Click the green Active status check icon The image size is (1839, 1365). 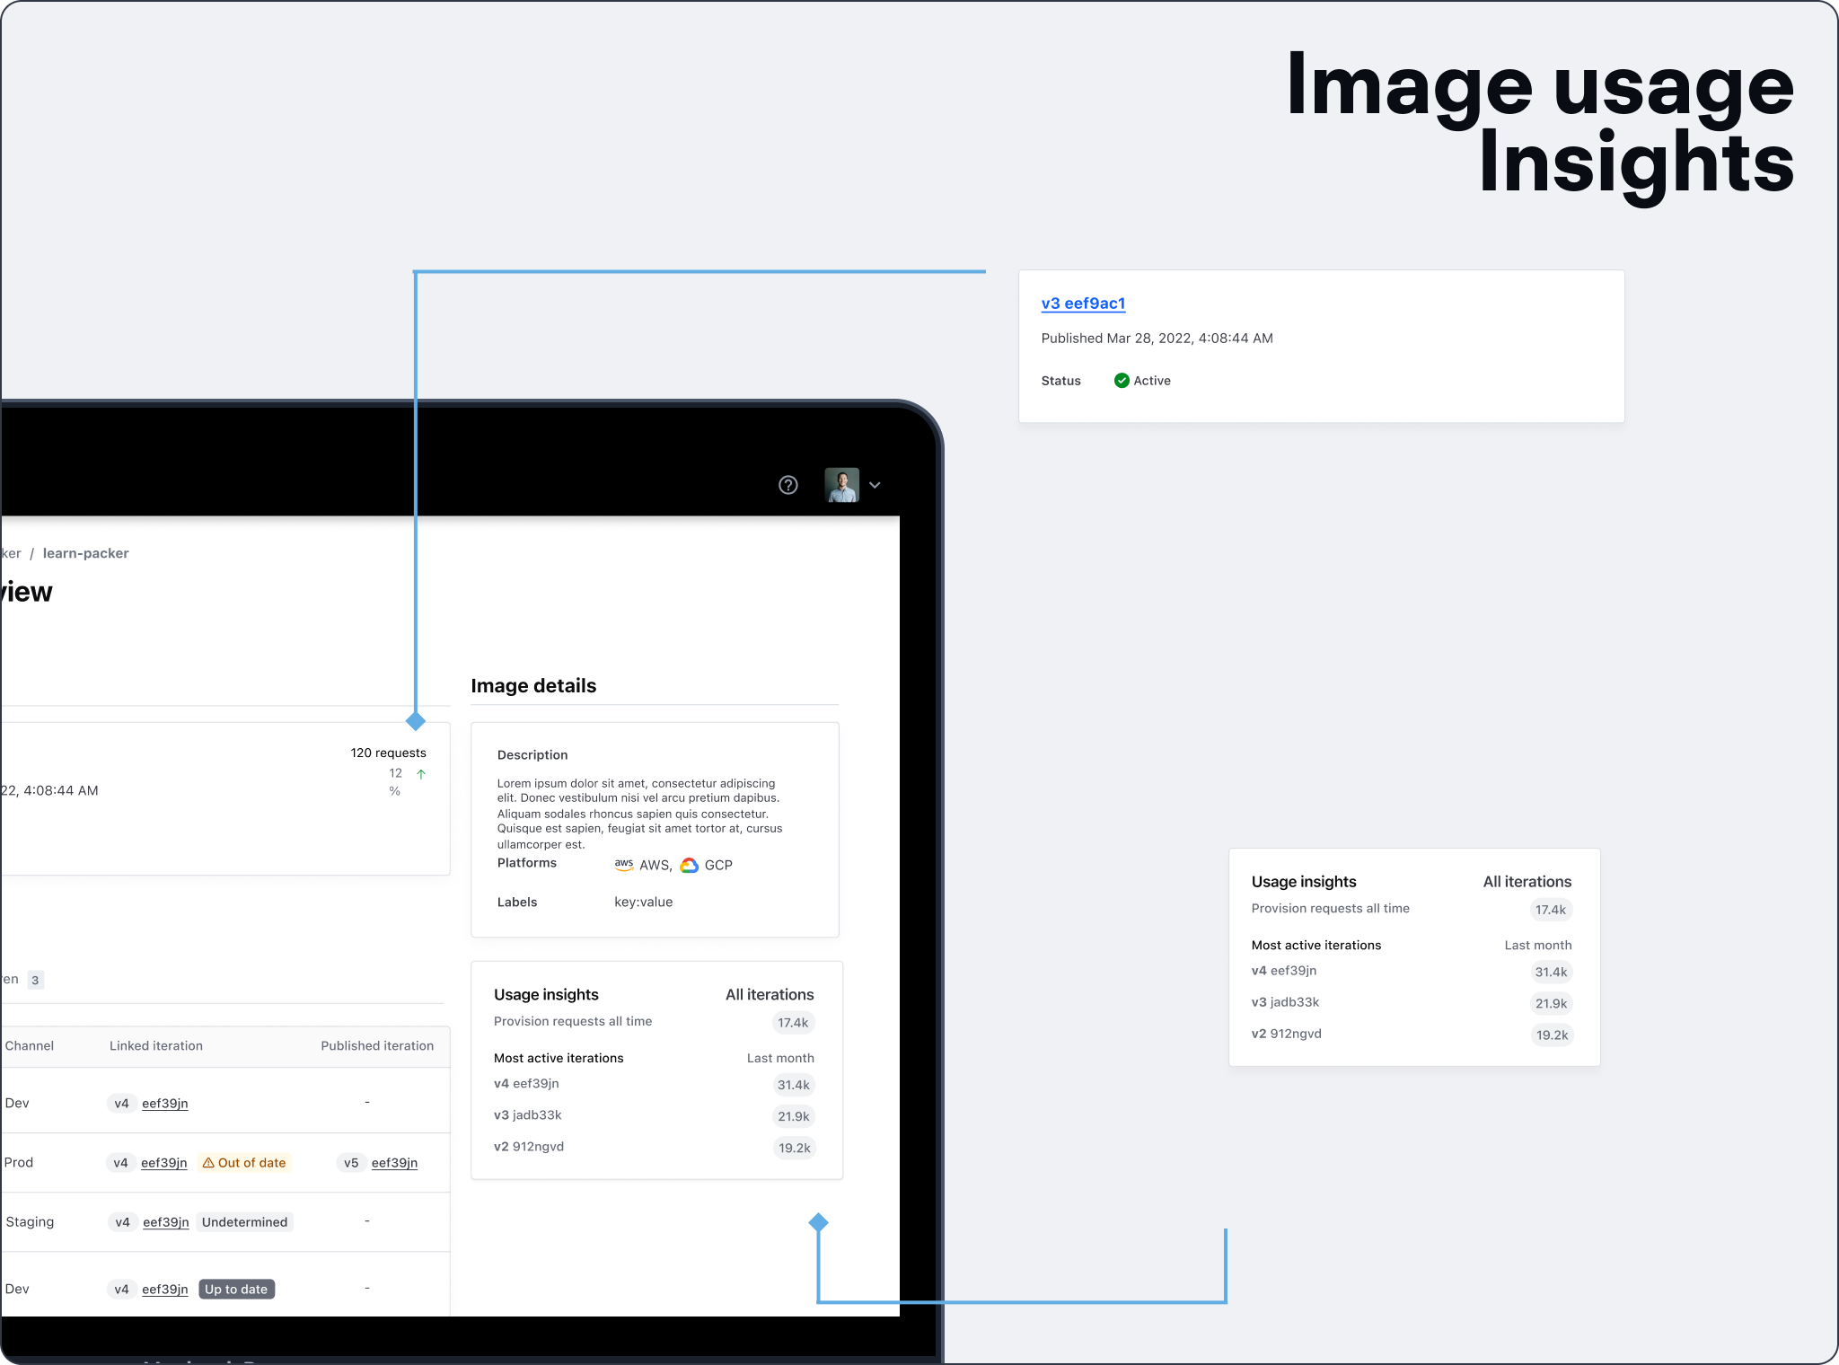1121,381
